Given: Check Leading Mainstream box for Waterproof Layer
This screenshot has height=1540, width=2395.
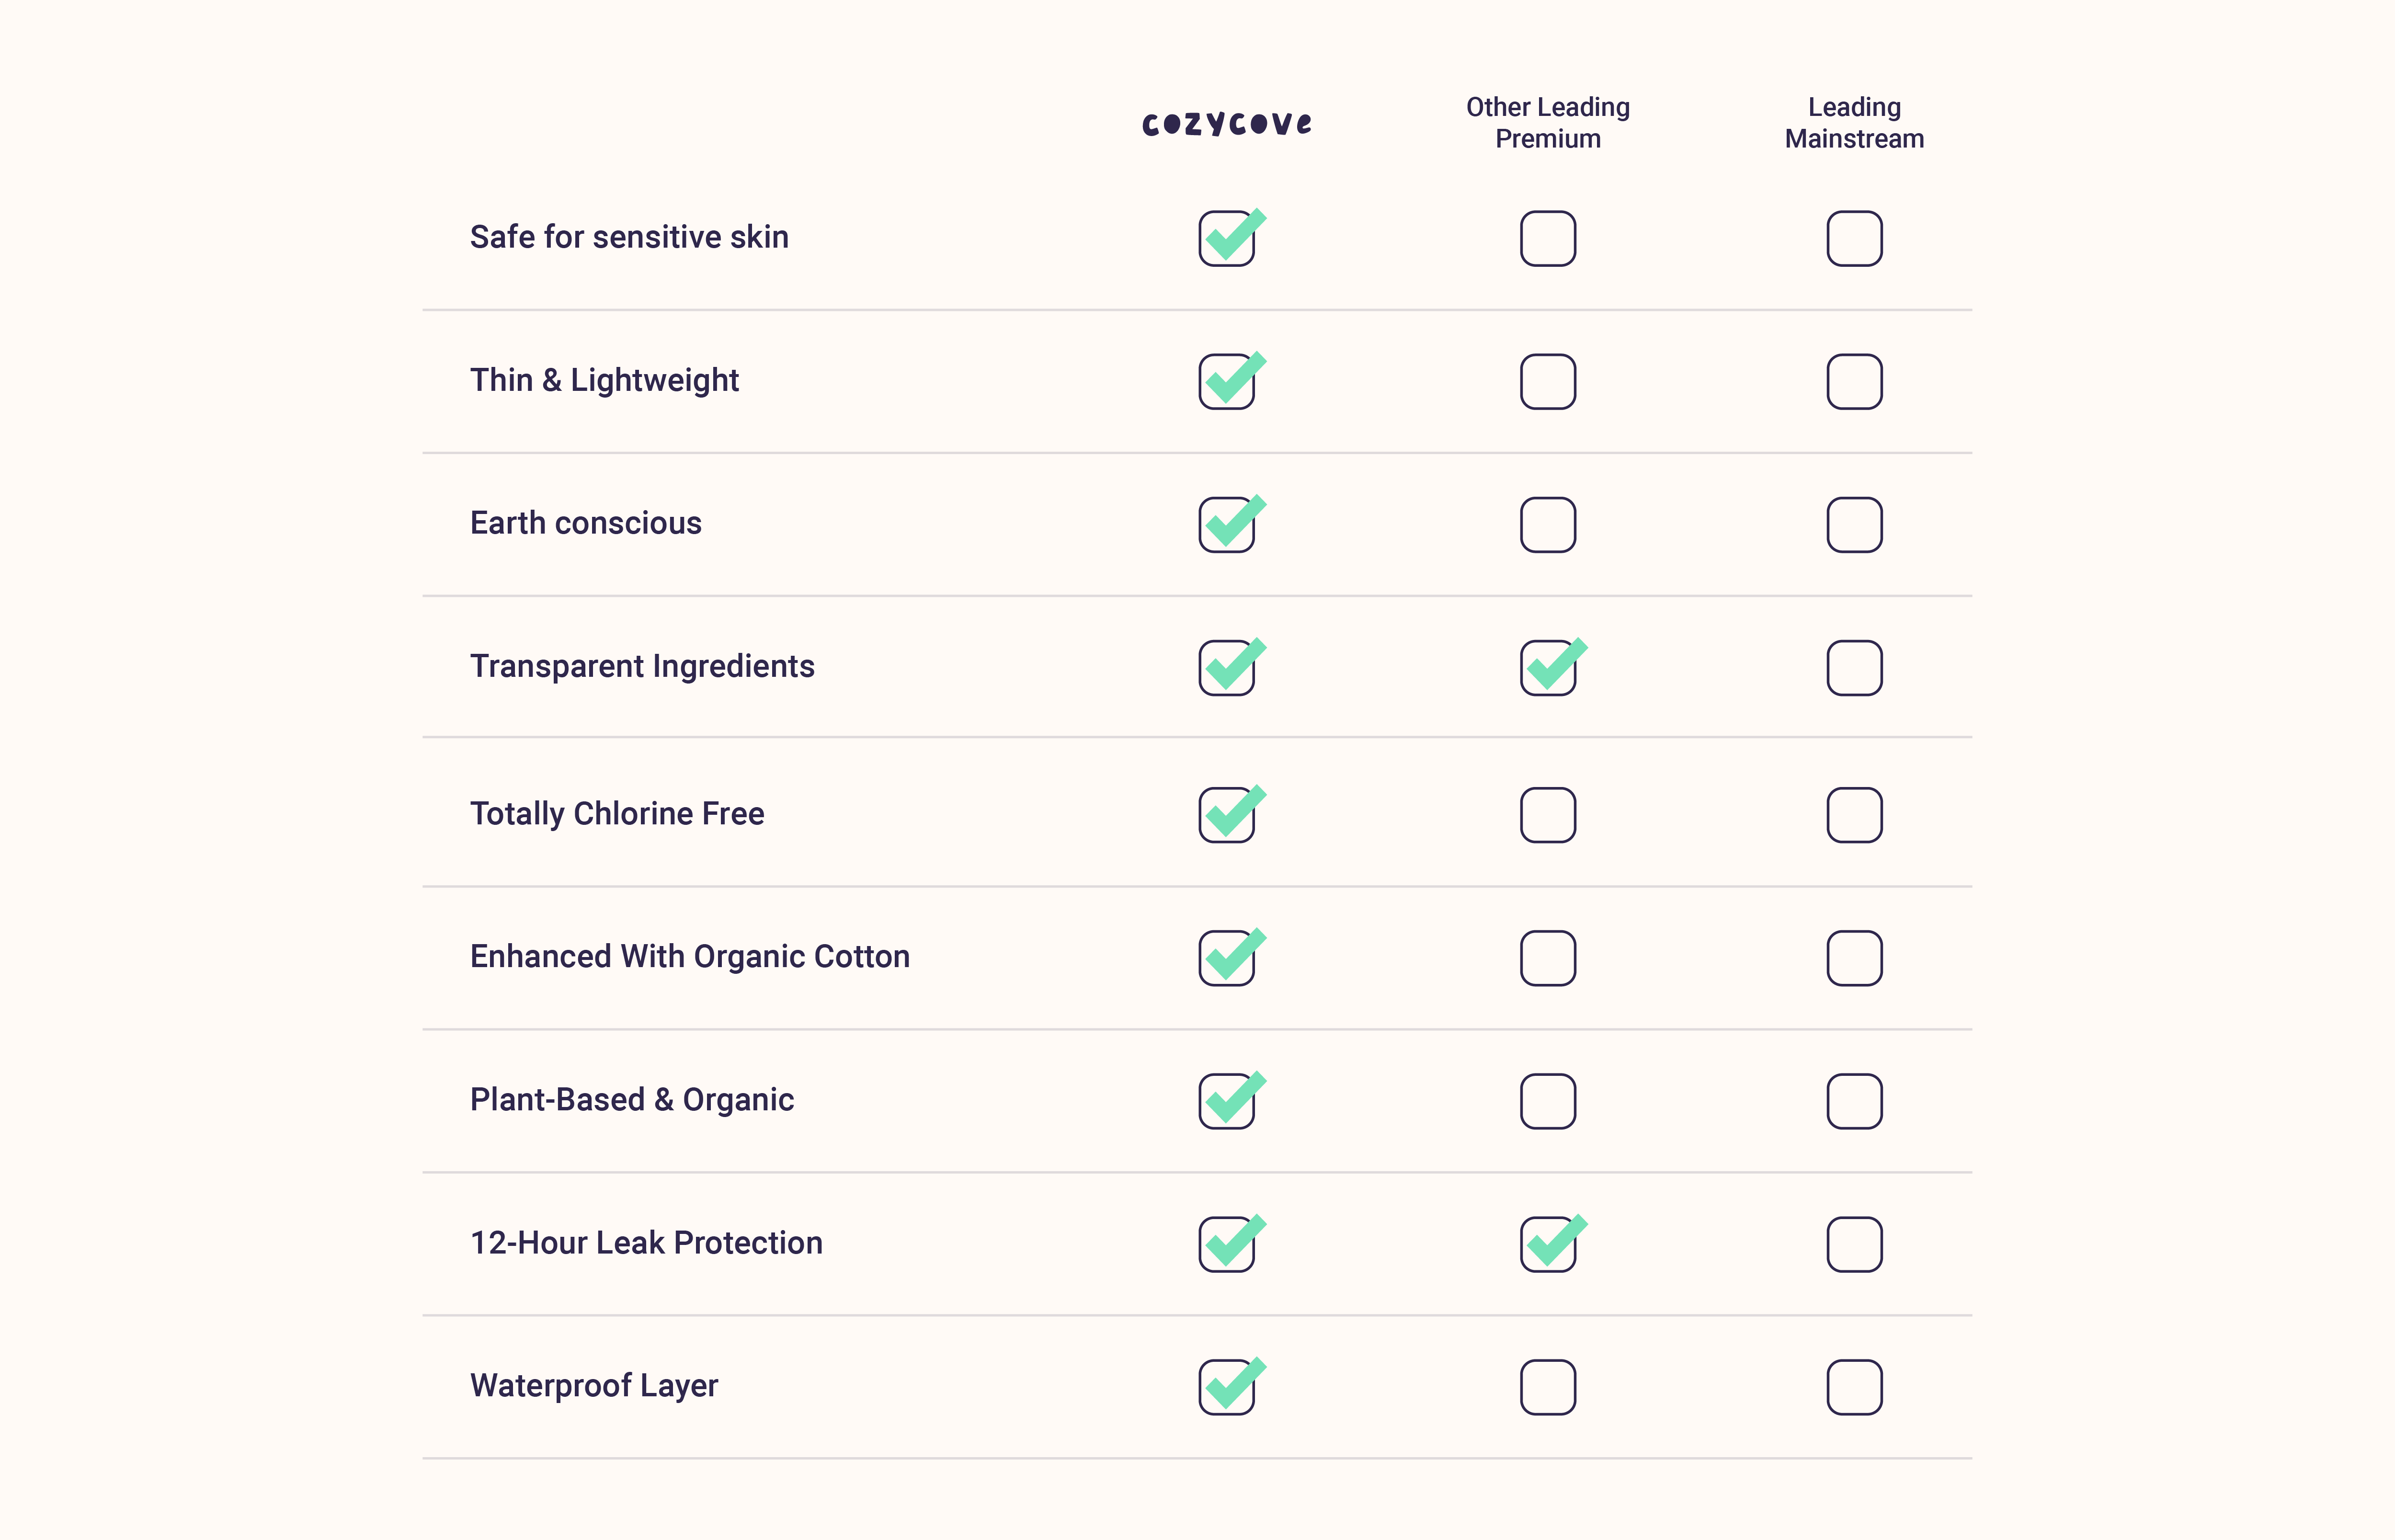Looking at the screenshot, I should pos(1854,1387).
